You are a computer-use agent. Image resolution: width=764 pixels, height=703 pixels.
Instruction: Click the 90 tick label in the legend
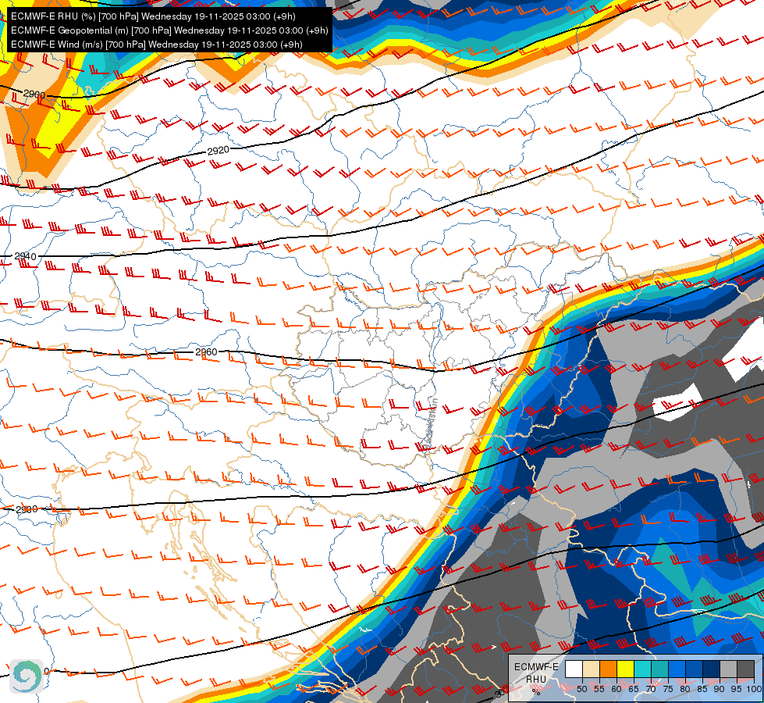720,689
